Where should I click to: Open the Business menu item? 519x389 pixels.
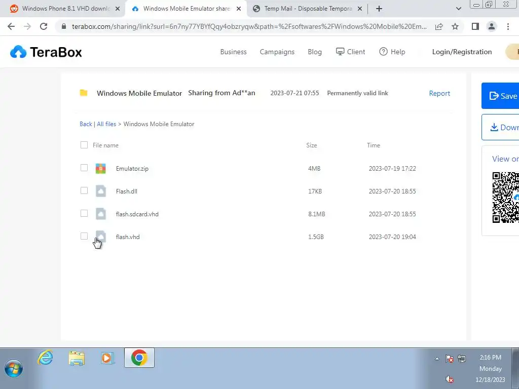point(233,52)
